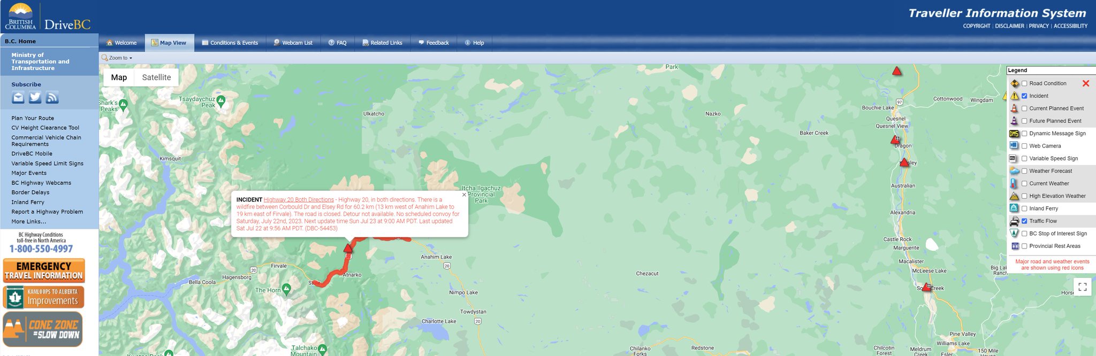Viewport: 1096px width, 356px height.
Task: Close the Legend panel with the red X
Action: point(1086,83)
